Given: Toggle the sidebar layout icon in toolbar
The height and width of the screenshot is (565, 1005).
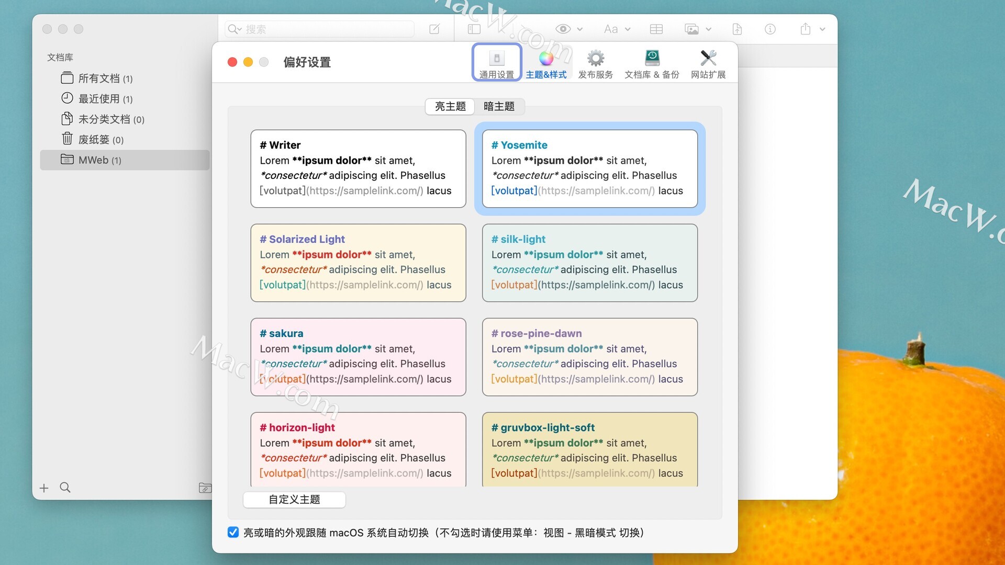Looking at the screenshot, I should pyautogui.click(x=474, y=29).
